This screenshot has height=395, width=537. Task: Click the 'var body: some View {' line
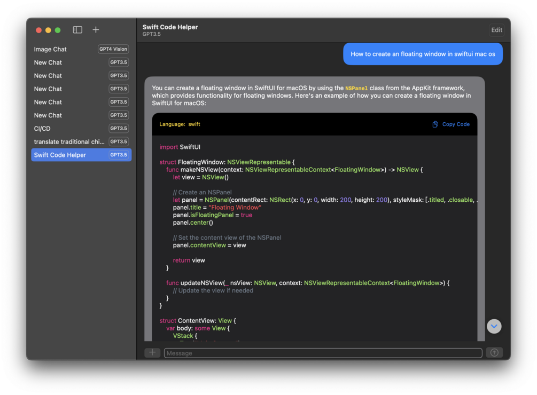coord(198,328)
